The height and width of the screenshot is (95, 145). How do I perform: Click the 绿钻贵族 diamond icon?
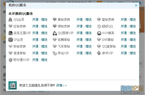pos(55,26)
